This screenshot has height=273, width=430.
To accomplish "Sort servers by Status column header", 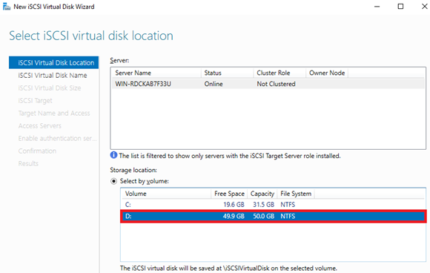I will pyautogui.click(x=228, y=73).
